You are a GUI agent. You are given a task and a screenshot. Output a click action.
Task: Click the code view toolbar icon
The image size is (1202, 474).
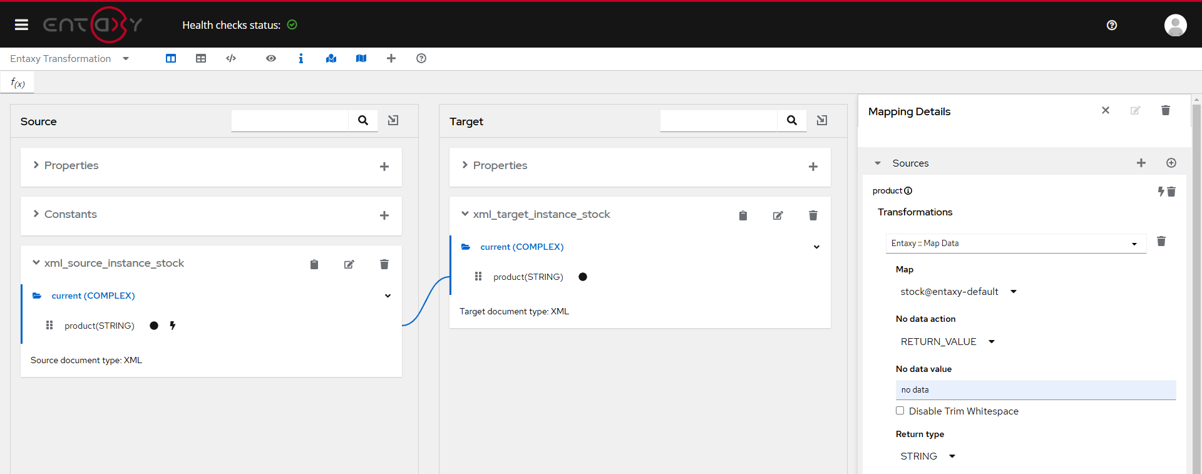pos(231,58)
